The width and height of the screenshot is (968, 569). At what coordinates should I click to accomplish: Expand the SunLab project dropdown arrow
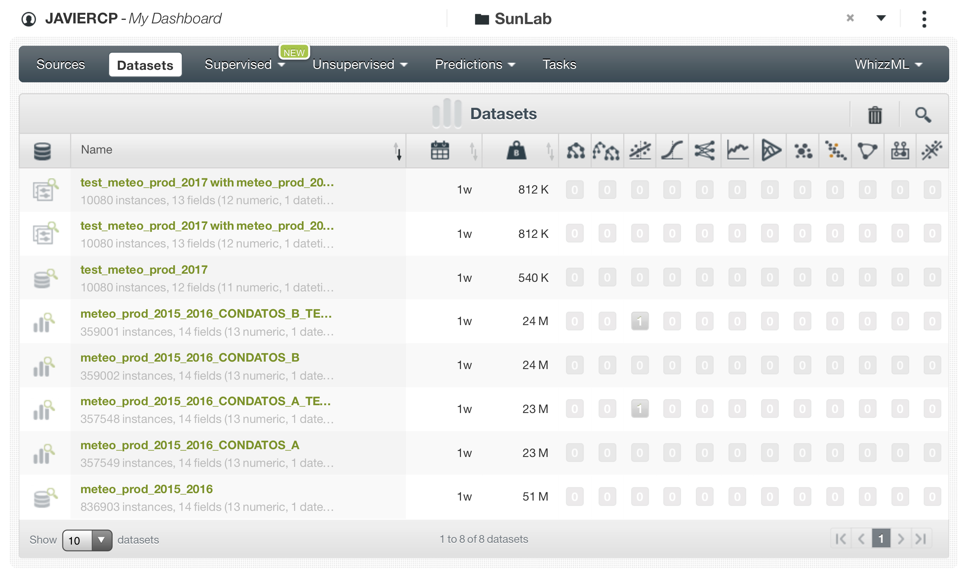tap(881, 18)
